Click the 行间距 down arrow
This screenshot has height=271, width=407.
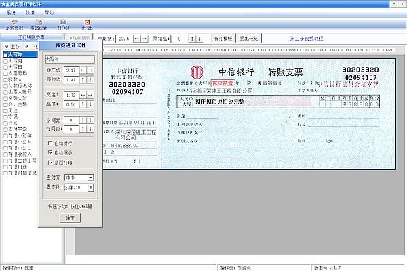coord(90,129)
